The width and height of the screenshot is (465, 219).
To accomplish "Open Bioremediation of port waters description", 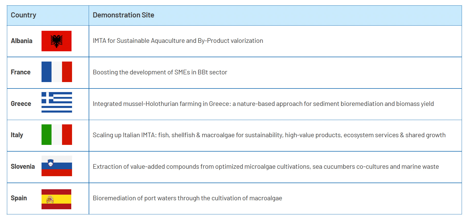I will [x=187, y=198].
